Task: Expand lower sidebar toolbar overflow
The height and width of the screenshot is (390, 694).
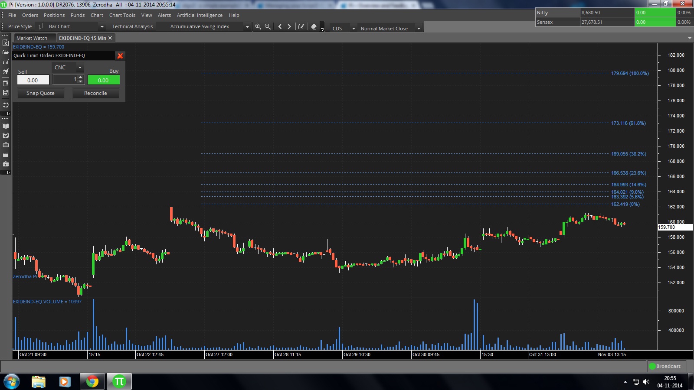Action: [x=8, y=172]
